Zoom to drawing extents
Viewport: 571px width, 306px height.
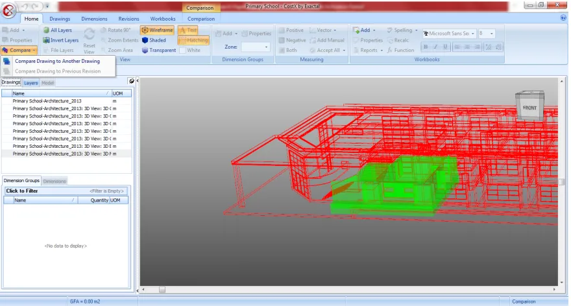[119, 40]
